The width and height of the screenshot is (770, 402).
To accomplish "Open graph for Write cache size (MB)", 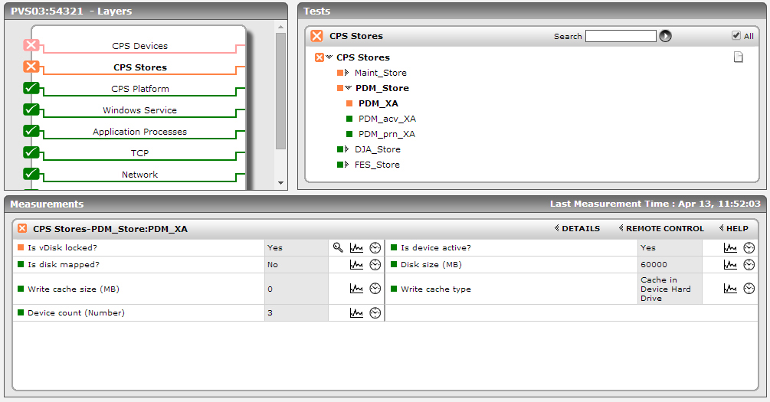I will pos(356,289).
